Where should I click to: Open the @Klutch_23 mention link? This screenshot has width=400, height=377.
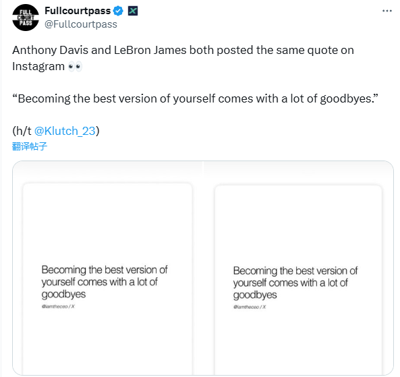65,131
